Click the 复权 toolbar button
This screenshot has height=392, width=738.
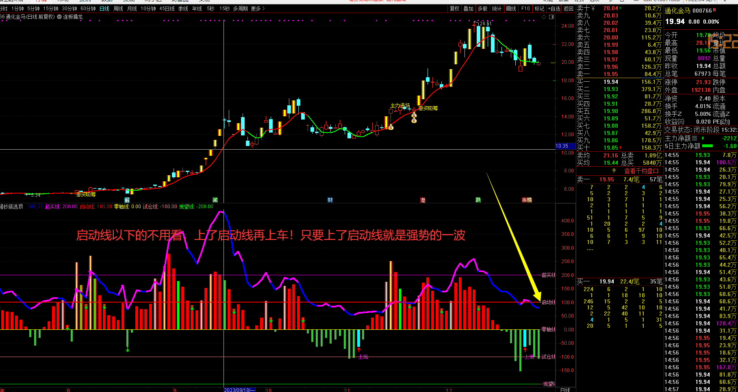tap(455, 9)
